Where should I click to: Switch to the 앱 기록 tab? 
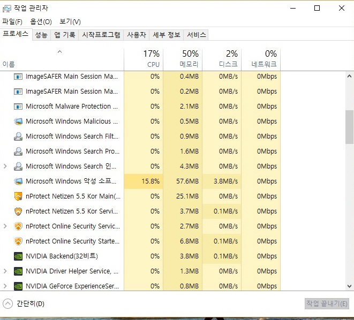65,35
